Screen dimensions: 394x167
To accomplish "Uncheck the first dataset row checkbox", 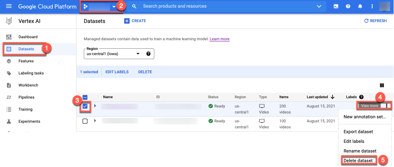I will tap(85, 106).
